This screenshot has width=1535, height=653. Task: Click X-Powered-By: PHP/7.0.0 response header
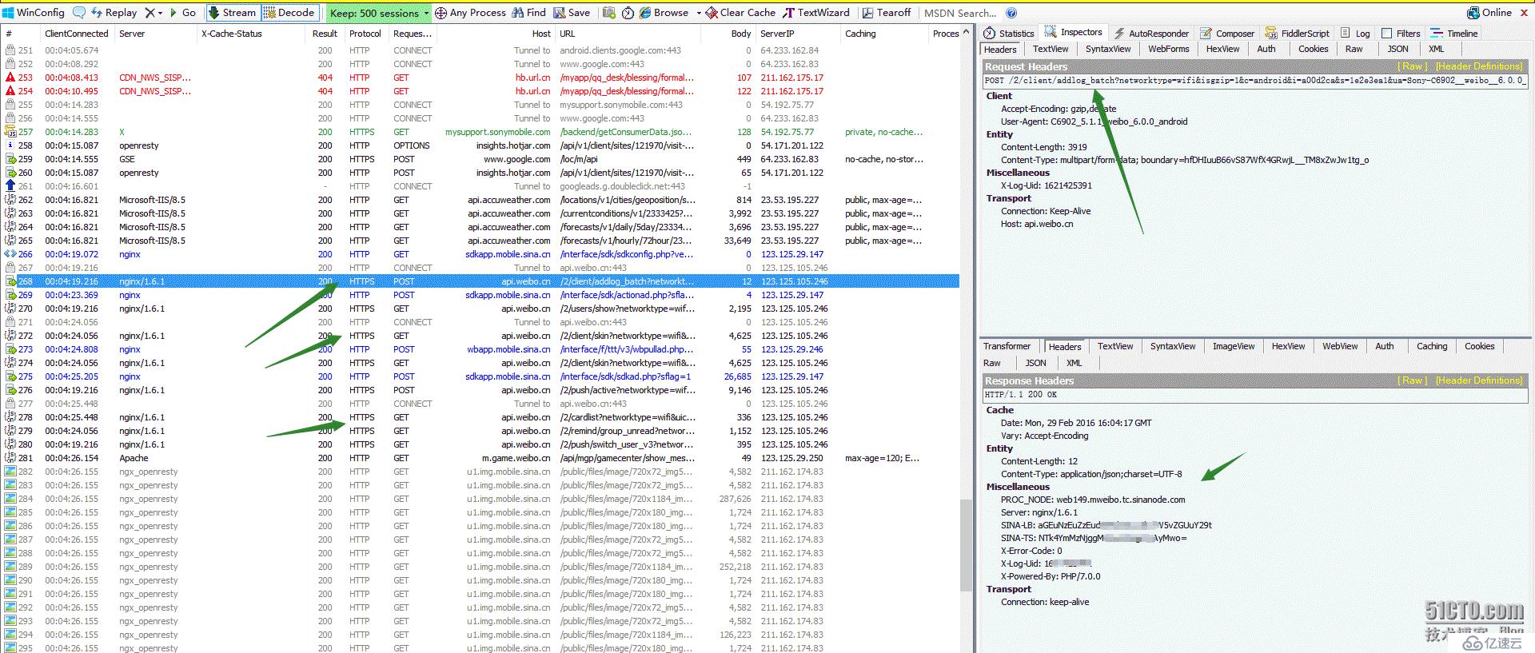1051,576
